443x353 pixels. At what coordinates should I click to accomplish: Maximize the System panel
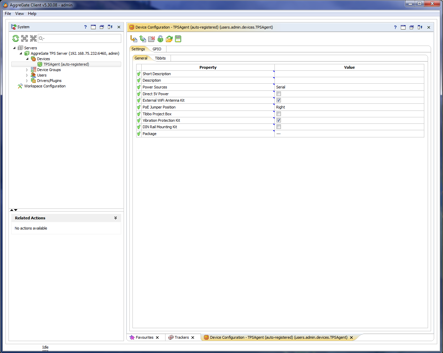pyautogui.click(x=93, y=27)
